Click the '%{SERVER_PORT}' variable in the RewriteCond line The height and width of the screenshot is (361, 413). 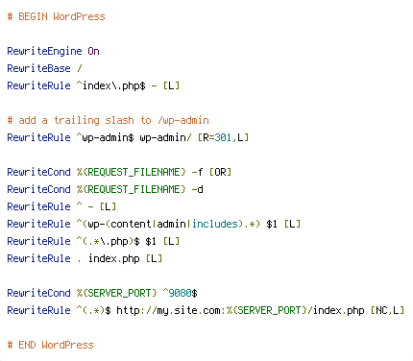[x=117, y=293]
